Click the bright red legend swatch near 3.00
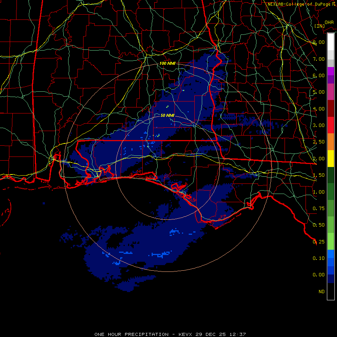Viewport: 337px width, 337px height. coord(331,125)
